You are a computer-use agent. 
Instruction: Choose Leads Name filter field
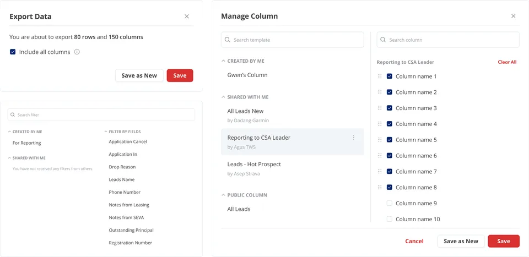pos(121,179)
